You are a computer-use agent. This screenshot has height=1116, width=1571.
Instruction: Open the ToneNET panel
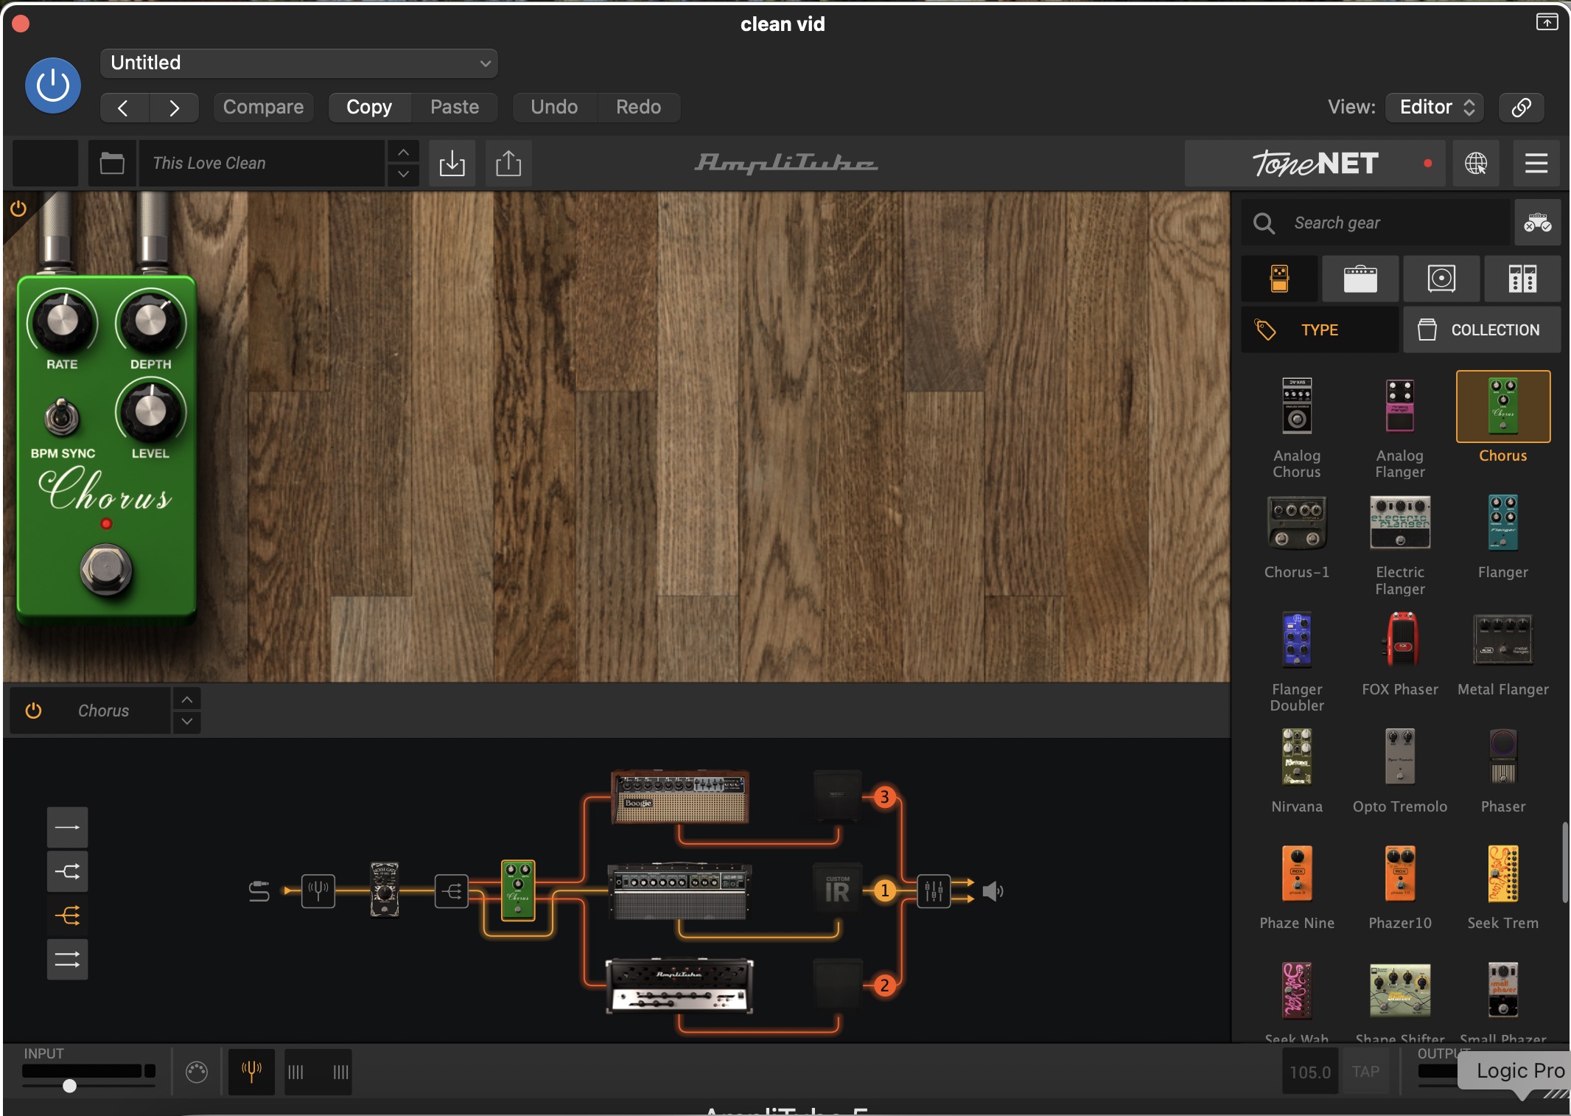click(x=1316, y=163)
